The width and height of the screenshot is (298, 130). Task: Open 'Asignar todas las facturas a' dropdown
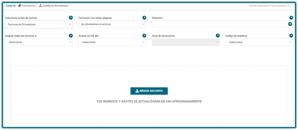point(39,42)
